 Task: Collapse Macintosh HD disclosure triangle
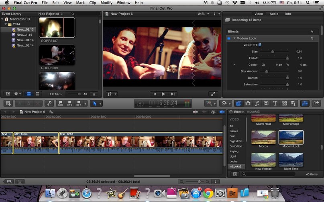point(2,19)
